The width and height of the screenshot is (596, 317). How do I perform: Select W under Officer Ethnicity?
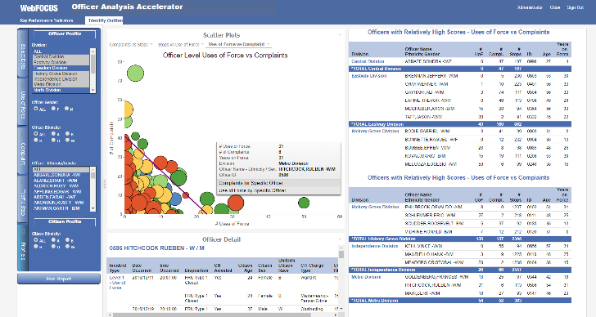point(68,140)
